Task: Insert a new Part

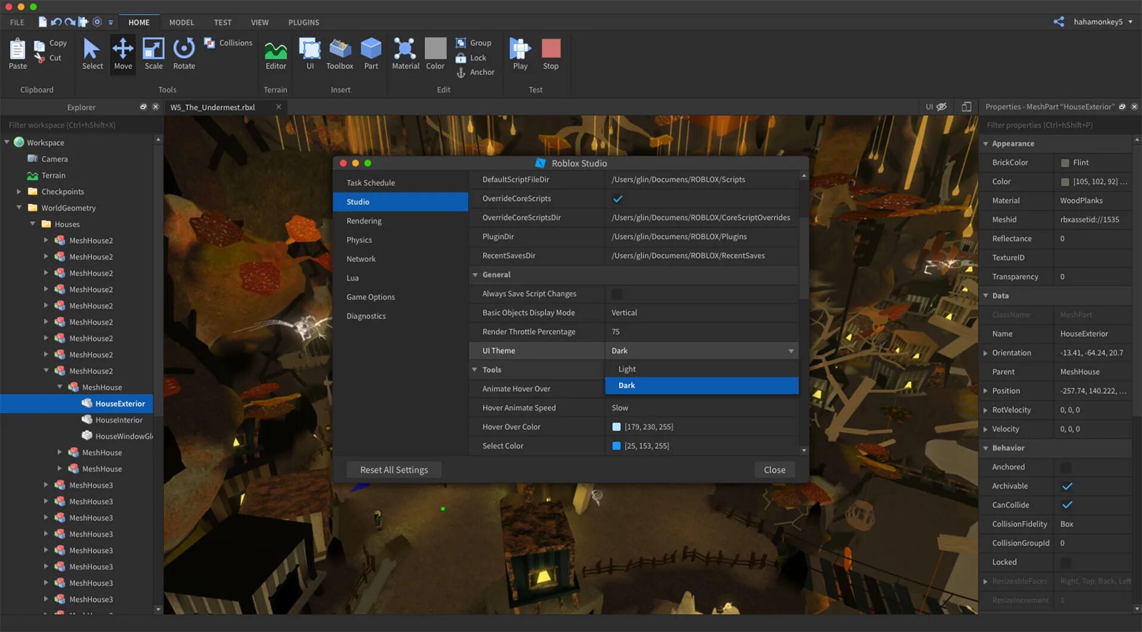Action: click(x=371, y=54)
